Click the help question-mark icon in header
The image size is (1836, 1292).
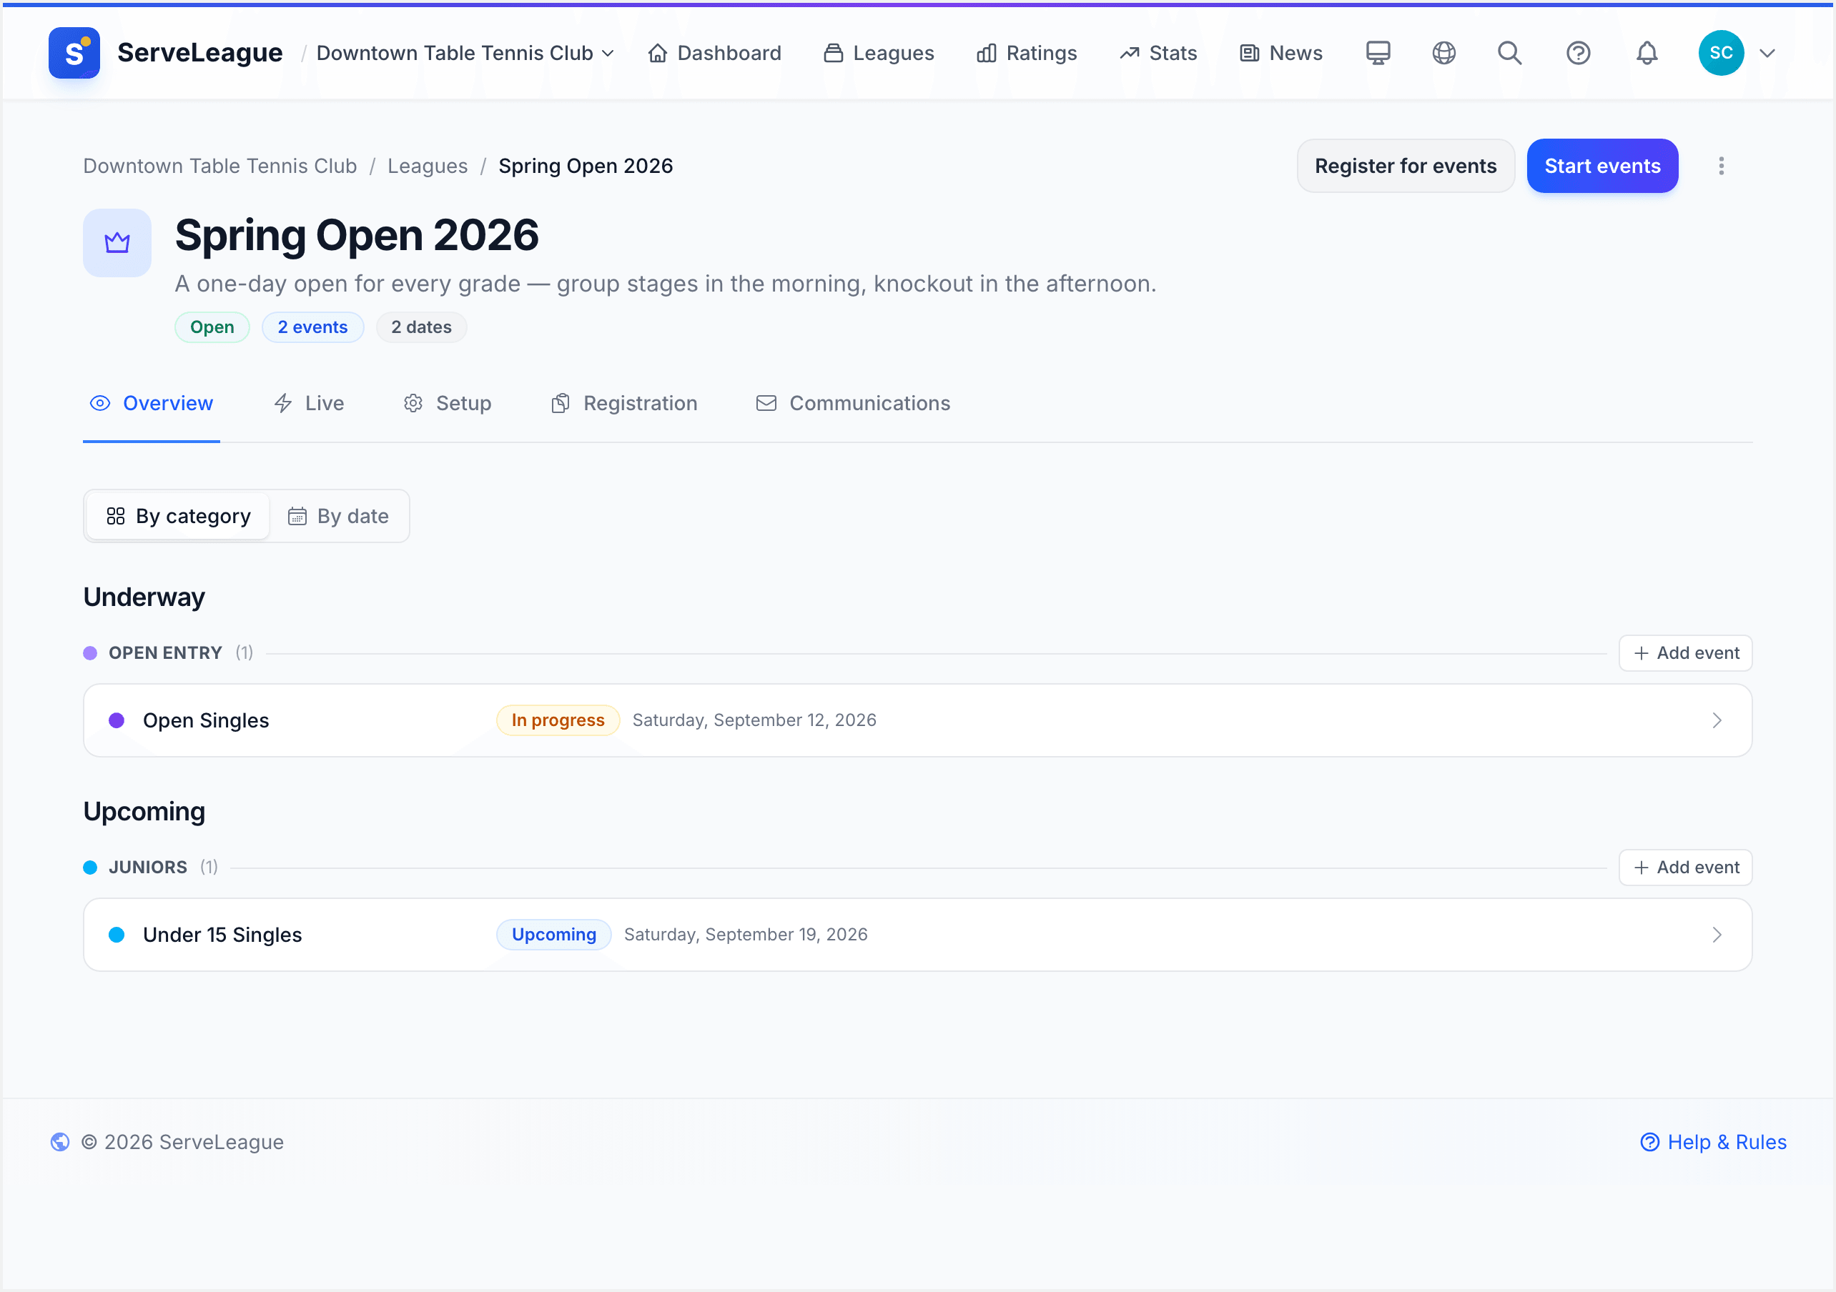(x=1578, y=53)
